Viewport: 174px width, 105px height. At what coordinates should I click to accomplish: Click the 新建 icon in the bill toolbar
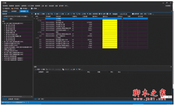(36, 14)
